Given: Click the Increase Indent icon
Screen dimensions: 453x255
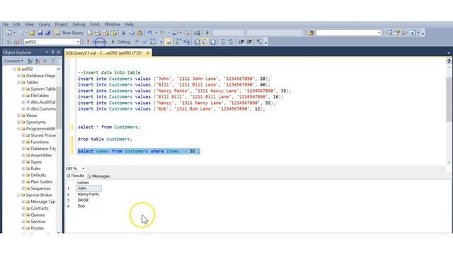Looking at the screenshot, I should (x=249, y=42).
